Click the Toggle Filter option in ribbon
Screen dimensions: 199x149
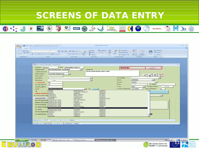coord(124,55)
